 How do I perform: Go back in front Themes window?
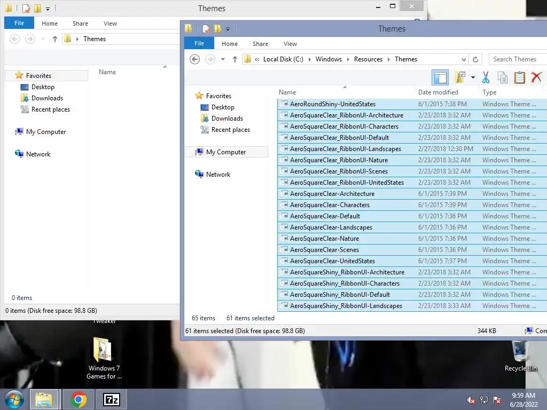(x=194, y=59)
